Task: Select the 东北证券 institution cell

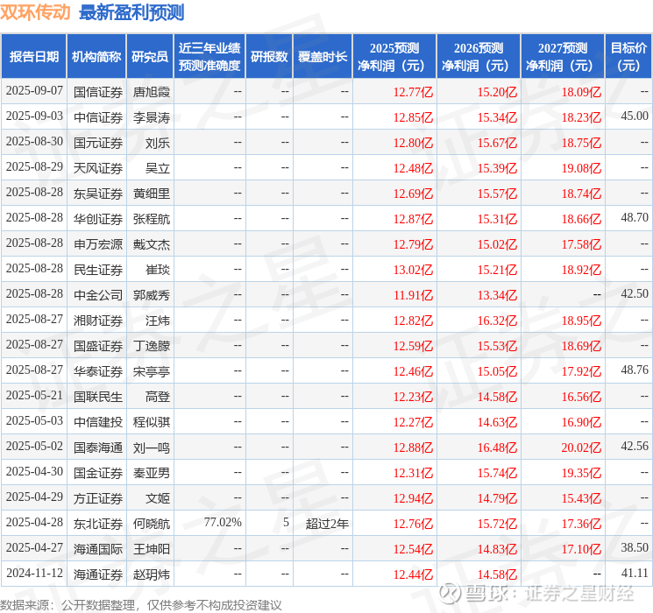Action: [x=98, y=524]
